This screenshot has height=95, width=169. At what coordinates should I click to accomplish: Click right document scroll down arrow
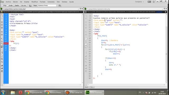[166, 83]
